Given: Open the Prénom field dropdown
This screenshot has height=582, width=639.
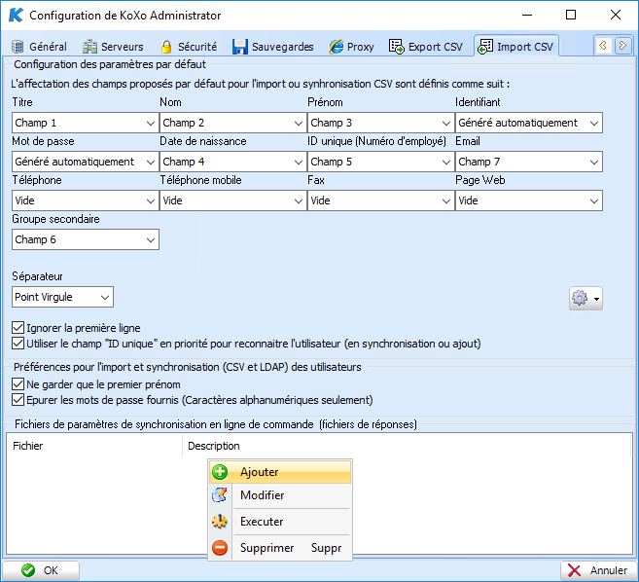Looking at the screenshot, I should tap(380, 123).
